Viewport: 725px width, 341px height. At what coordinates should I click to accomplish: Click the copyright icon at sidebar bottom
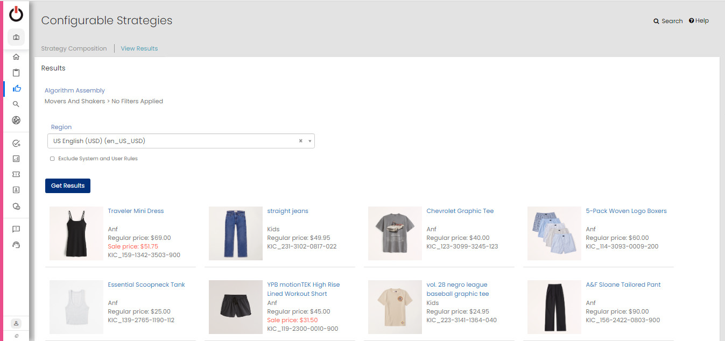coord(16,336)
